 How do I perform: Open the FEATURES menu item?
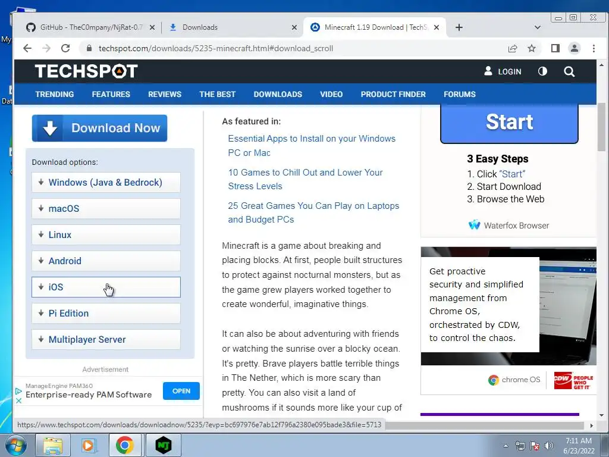point(111,94)
